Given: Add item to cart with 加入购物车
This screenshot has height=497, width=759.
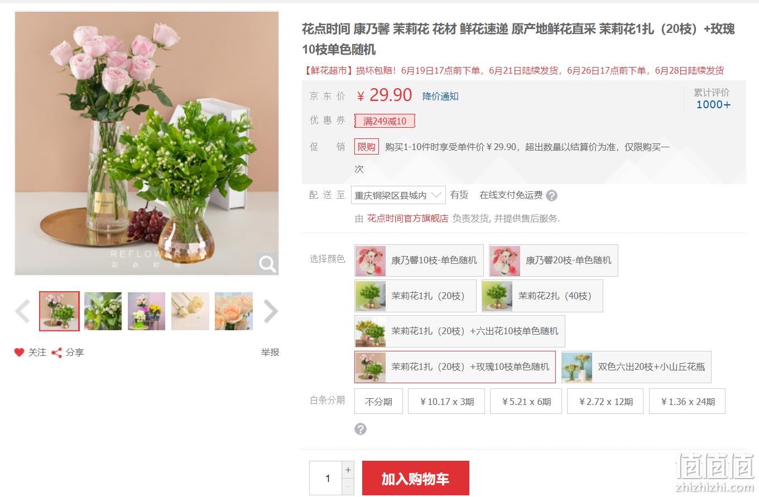Looking at the screenshot, I should pyautogui.click(x=416, y=478).
